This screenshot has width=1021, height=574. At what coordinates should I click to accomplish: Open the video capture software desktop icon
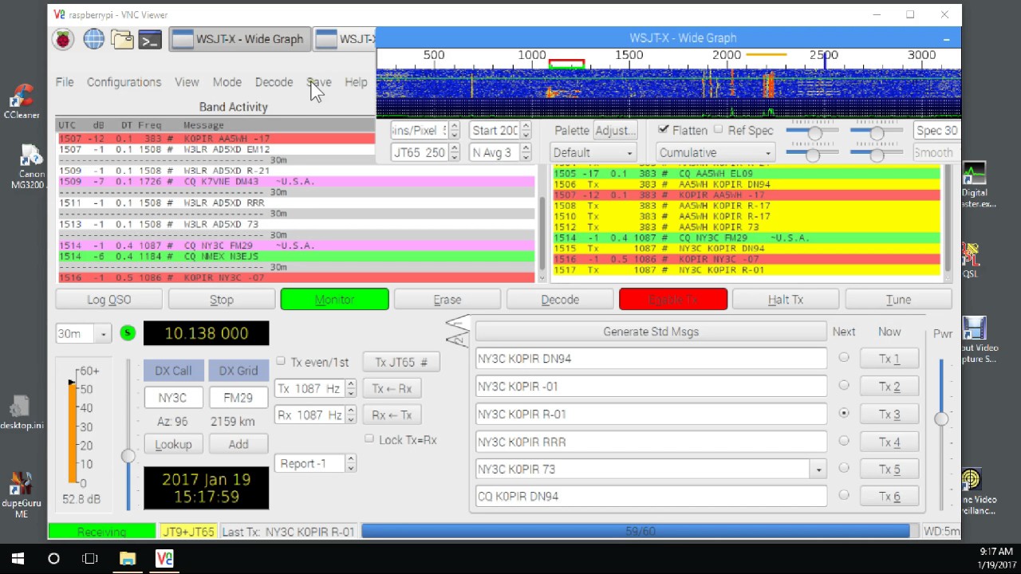975,340
